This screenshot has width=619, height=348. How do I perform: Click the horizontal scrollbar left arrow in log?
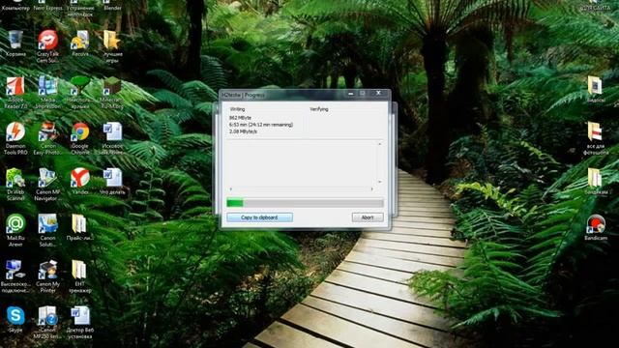point(231,189)
